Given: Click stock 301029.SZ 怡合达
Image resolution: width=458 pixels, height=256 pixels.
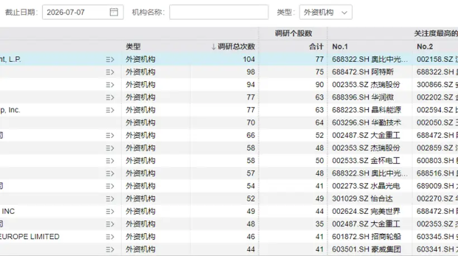Looking at the screenshot, I should [x=362, y=199].
